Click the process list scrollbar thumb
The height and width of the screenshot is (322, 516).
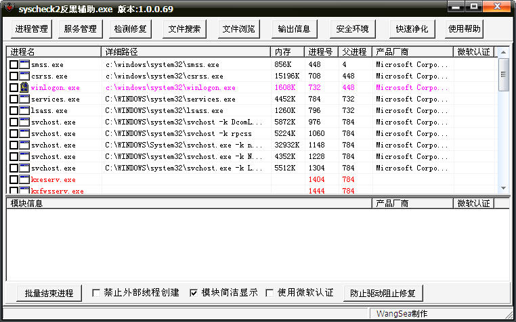pos(504,74)
